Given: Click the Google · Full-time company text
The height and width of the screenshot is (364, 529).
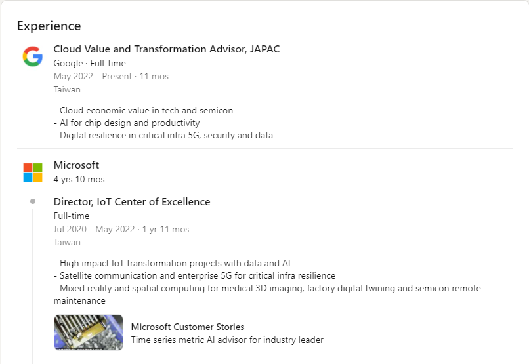Looking at the screenshot, I should point(90,64).
